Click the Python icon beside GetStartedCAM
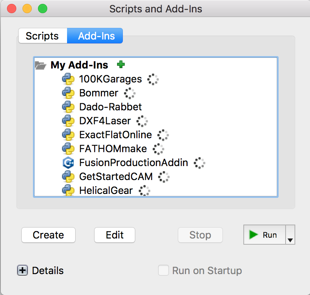 click(68, 177)
